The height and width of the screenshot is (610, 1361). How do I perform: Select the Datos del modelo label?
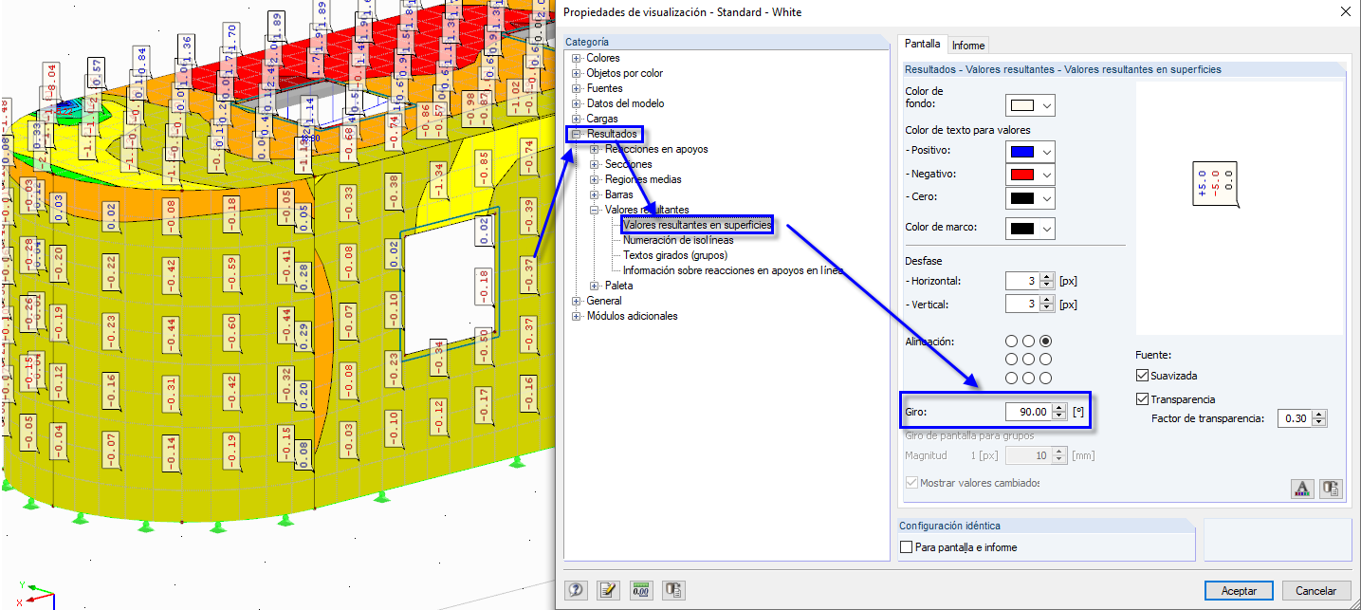(625, 103)
